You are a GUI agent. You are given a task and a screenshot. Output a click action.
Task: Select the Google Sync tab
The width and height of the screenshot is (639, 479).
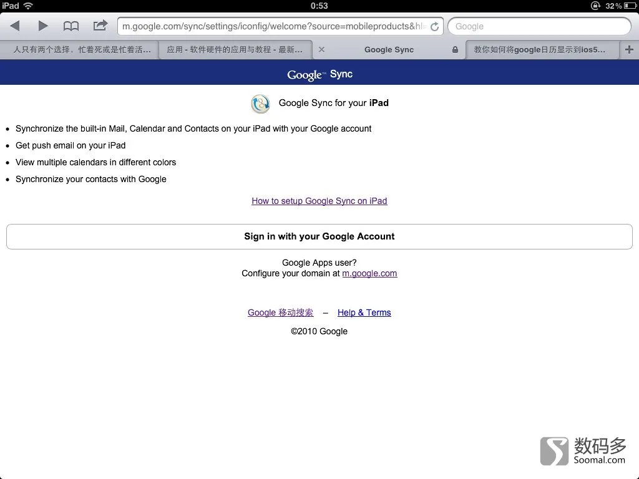click(x=389, y=50)
